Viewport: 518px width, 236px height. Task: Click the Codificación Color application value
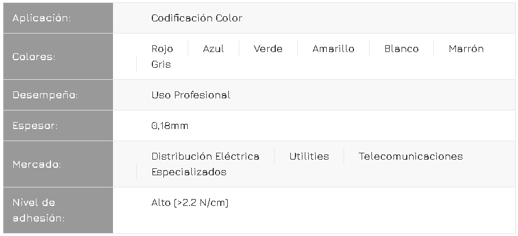[196, 18]
